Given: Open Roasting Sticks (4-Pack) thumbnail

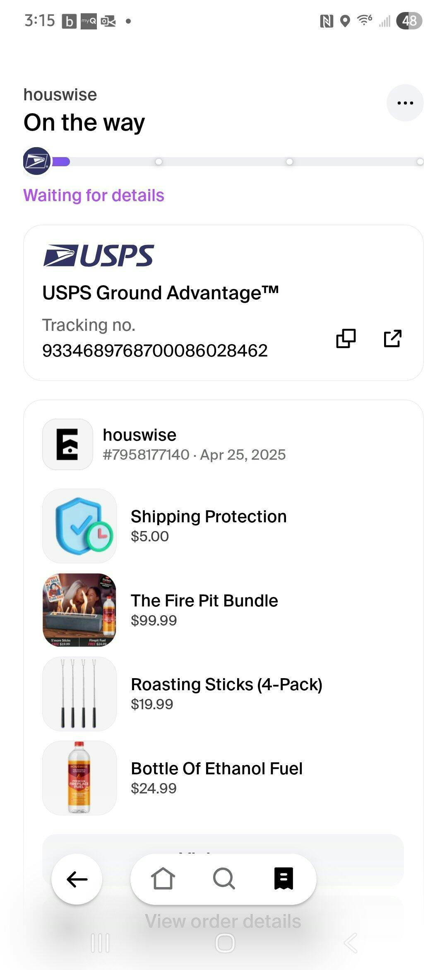Looking at the screenshot, I should pos(79,694).
